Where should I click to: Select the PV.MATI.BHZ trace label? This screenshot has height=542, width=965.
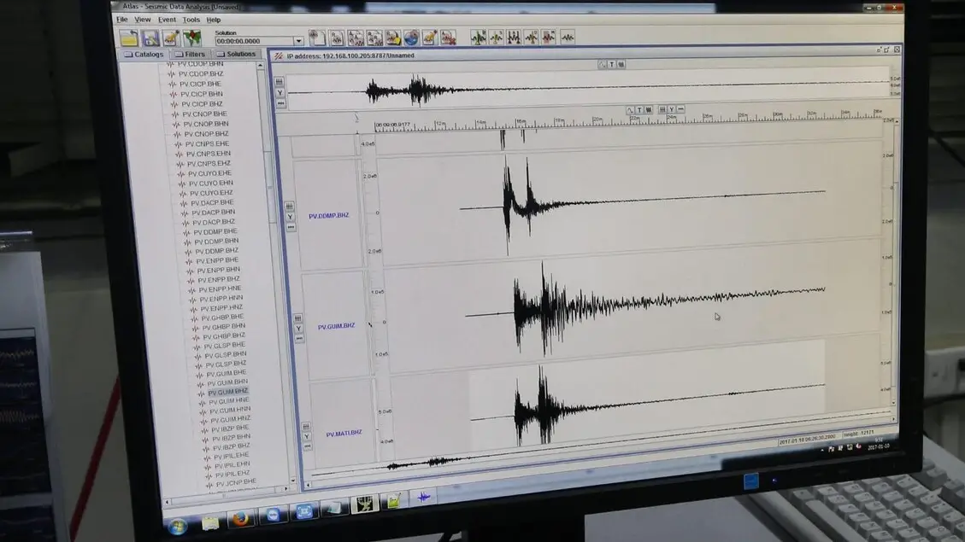coord(344,434)
